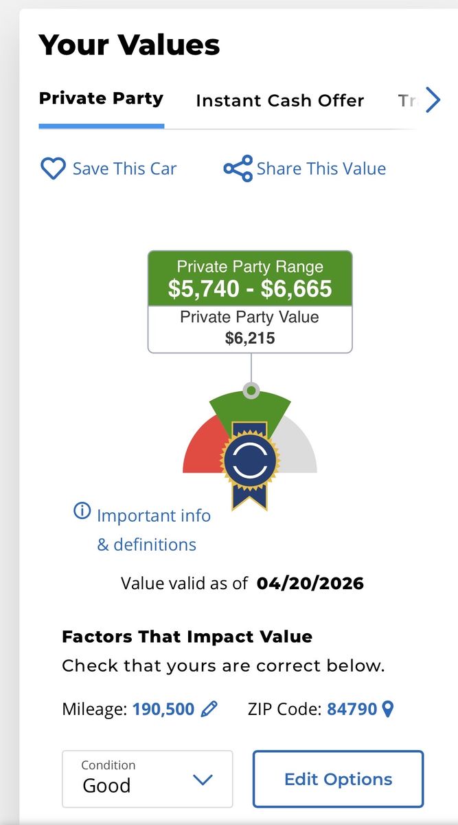Click the info circle icon
Screen dimensions: 458x825
click(82, 511)
